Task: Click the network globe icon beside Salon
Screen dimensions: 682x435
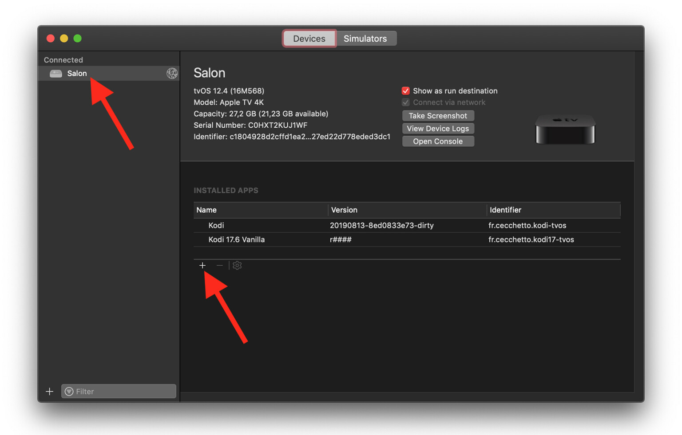Action: click(x=172, y=74)
